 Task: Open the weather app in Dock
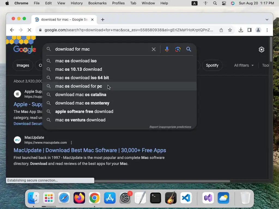pos(223,198)
